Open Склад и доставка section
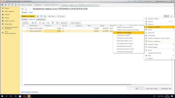 pos(10,21)
